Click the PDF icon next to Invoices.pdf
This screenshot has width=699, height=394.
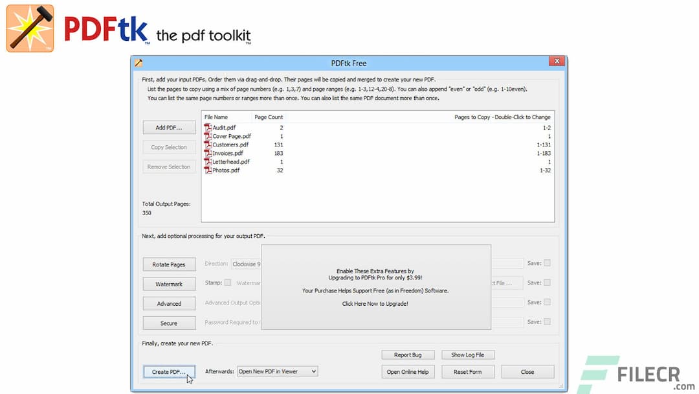coord(207,153)
